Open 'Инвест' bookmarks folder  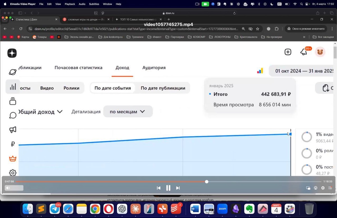coord(154,37)
